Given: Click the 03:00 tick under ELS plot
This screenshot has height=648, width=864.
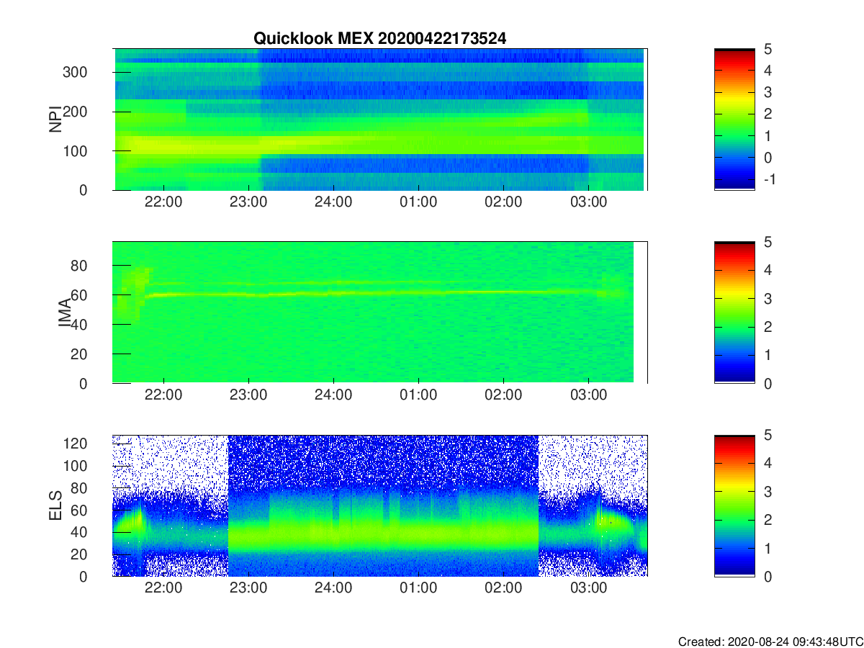Looking at the screenshot, I should pos(588,588).
